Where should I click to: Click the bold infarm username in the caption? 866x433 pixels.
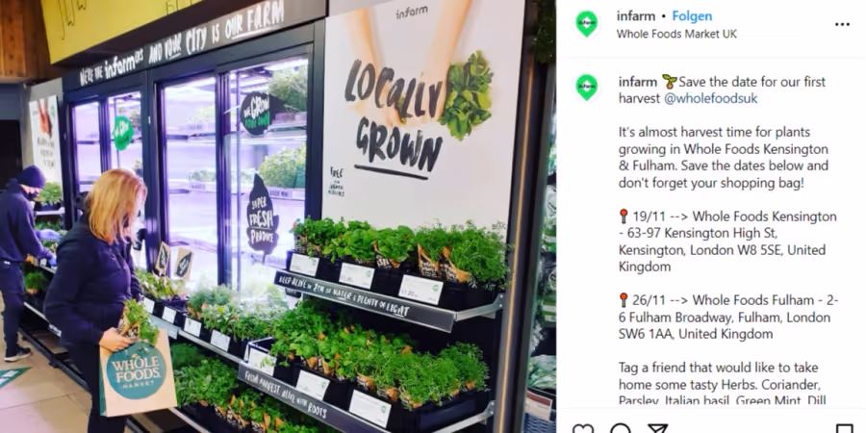click(637, 82)
